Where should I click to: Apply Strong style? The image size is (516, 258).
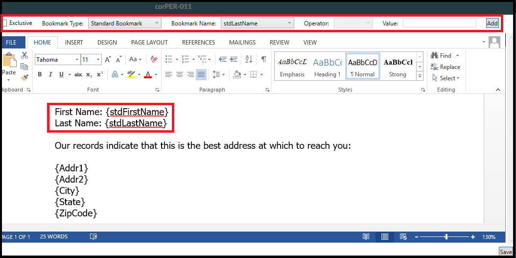click(x=398, y=66)
